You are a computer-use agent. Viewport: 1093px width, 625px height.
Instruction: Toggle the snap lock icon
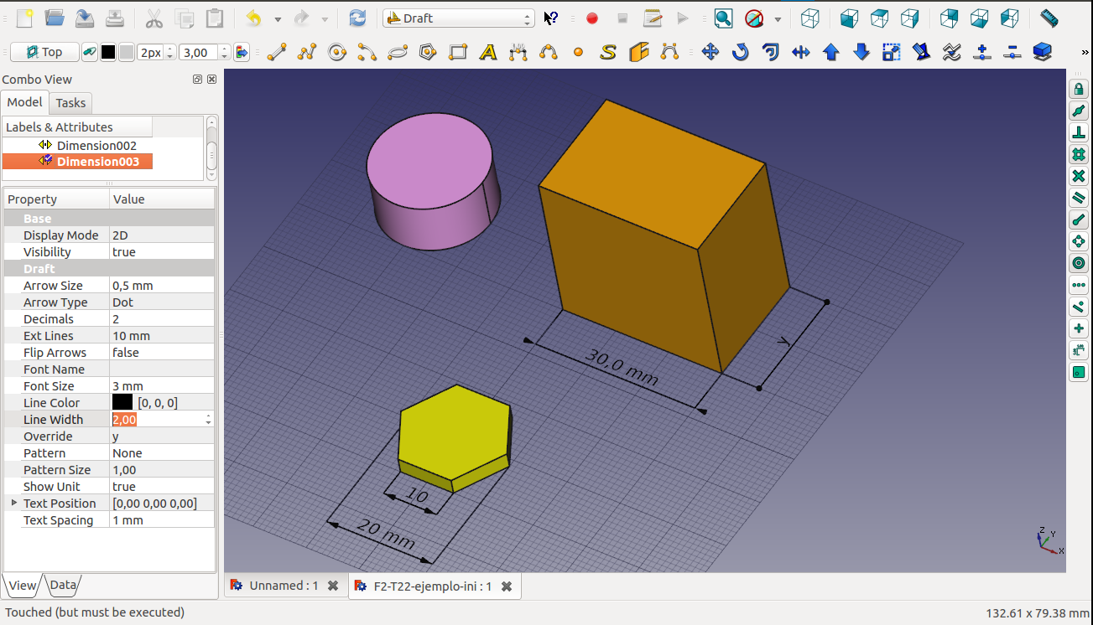pyautogui.click(x=1079, y=89)
